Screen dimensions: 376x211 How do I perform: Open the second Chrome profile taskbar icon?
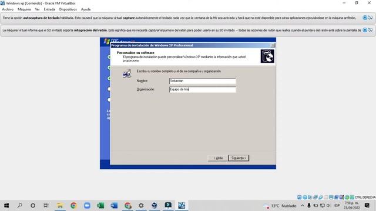click(128, 206)
